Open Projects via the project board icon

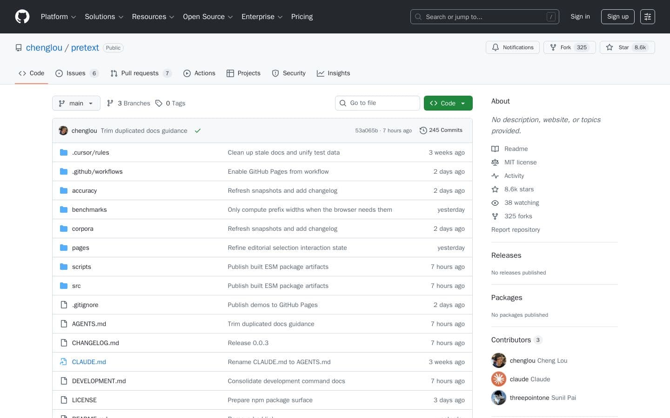click(x=231, y=73)
